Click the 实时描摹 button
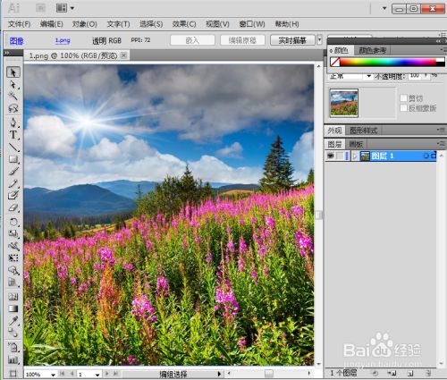The image size is (447, 380). point(292,40)
